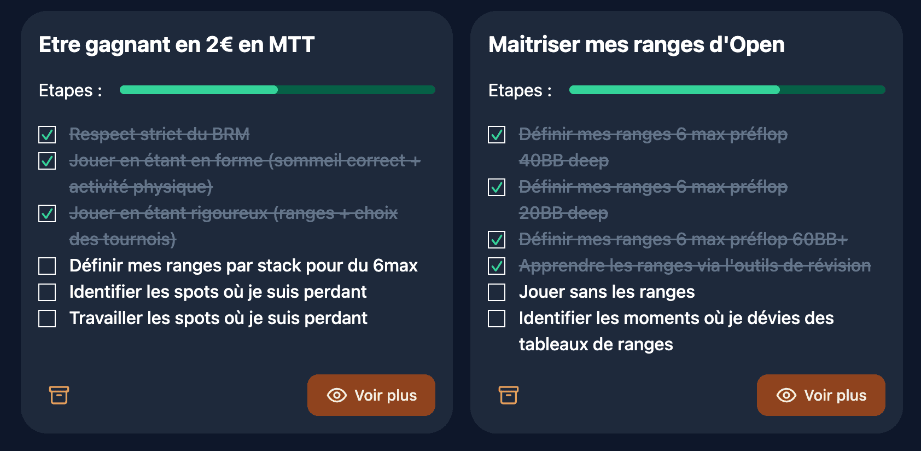The width and height of the screenshot is (921, 451).
Task: Check 'Travailler les spots où je suis perdant'
Action: (46, 318)
